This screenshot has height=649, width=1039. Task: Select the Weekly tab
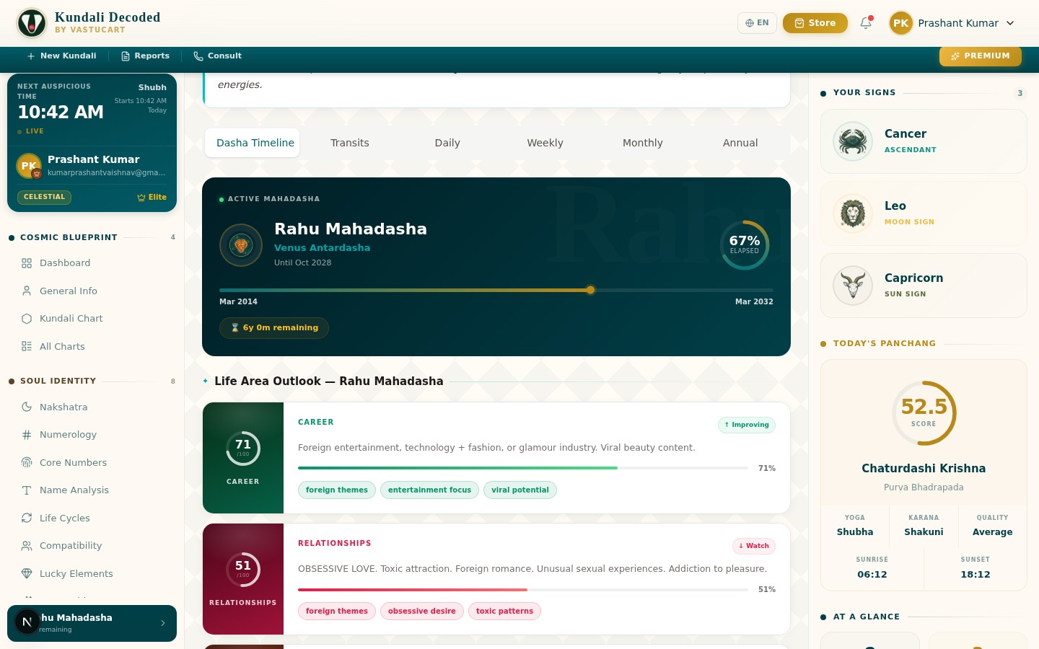[545, 143]
